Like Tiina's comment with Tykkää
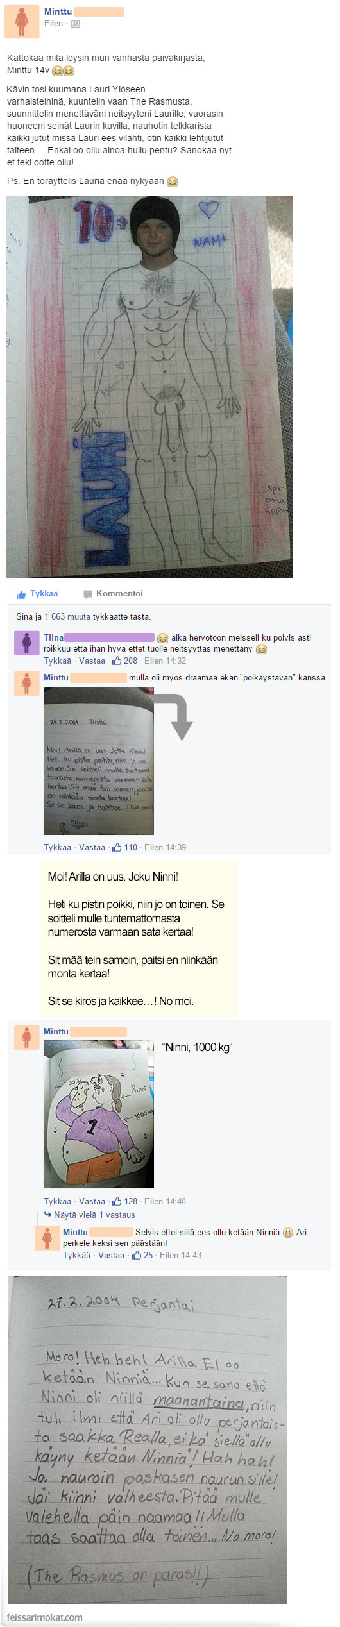 pyautogui.click(x=57, y=661)
